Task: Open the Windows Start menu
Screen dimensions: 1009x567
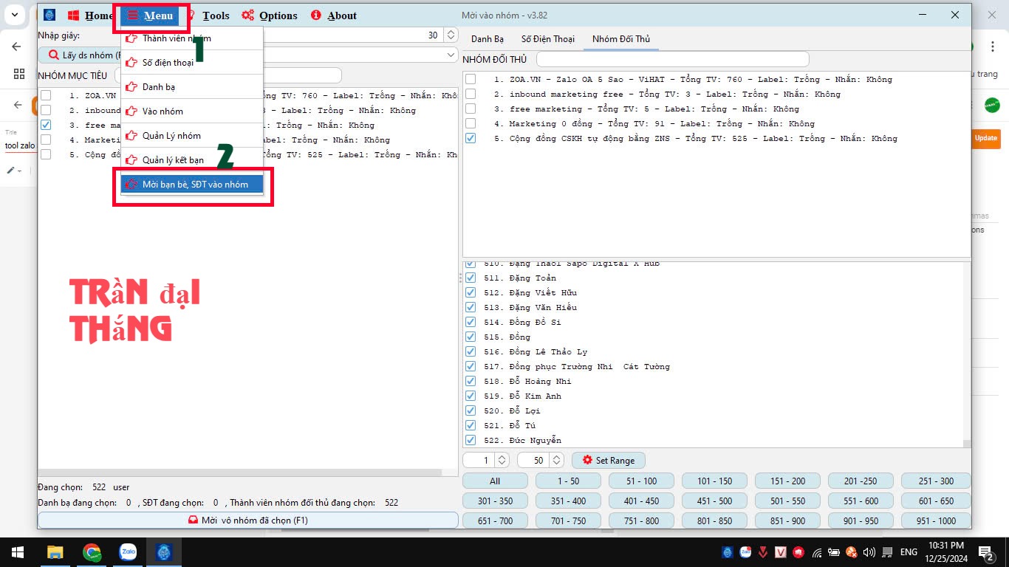Action: pyautogui.click(x=17, y=552)
